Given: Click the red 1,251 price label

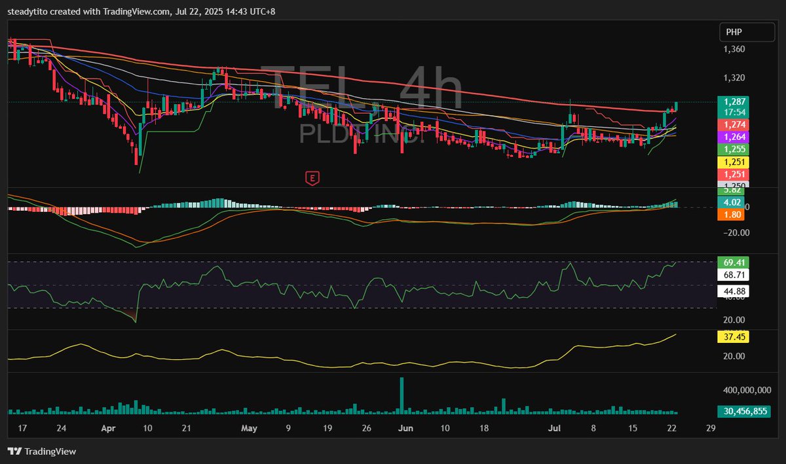Looking at the screenshot, I should [733, 174].
